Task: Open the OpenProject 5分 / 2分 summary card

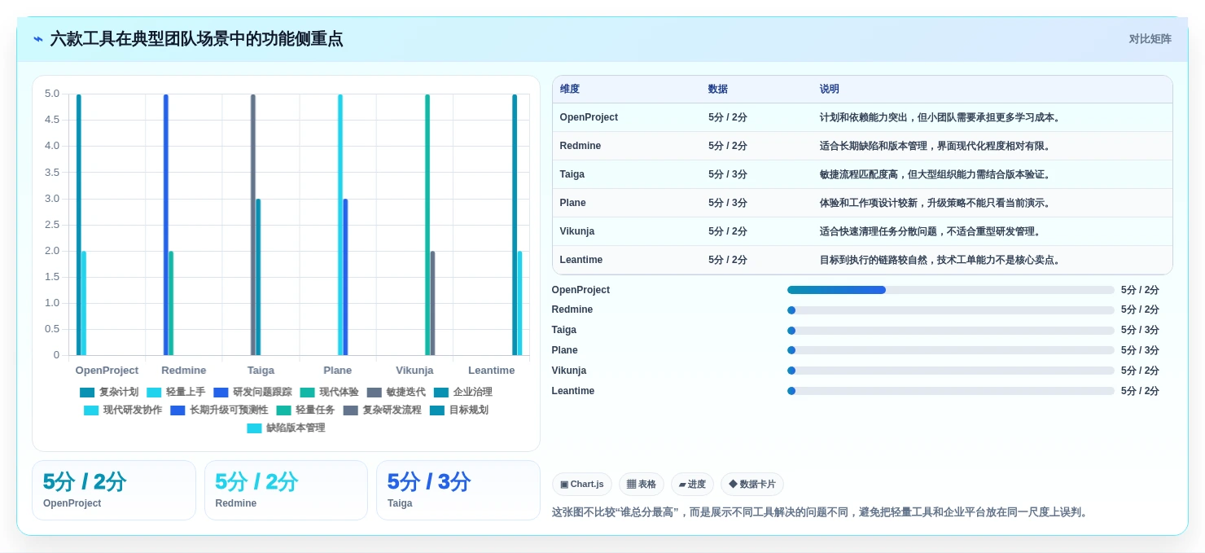Action: [x=114, y=490]
